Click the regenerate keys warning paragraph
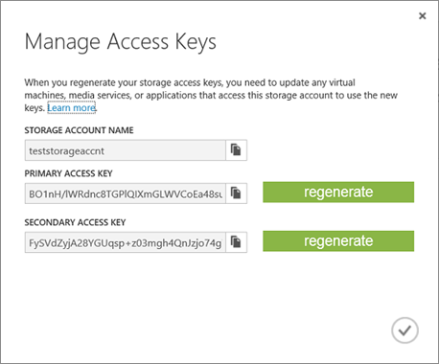The height and width of the screenshot is (364, 439). click(x=211, y=95)
